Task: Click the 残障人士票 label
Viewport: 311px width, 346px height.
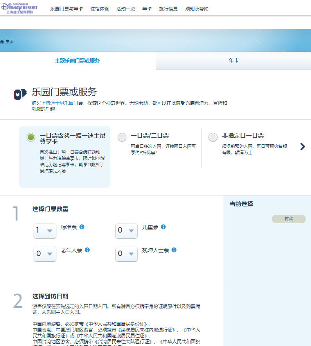Action: pyautogui.click(x=156, y=250)
